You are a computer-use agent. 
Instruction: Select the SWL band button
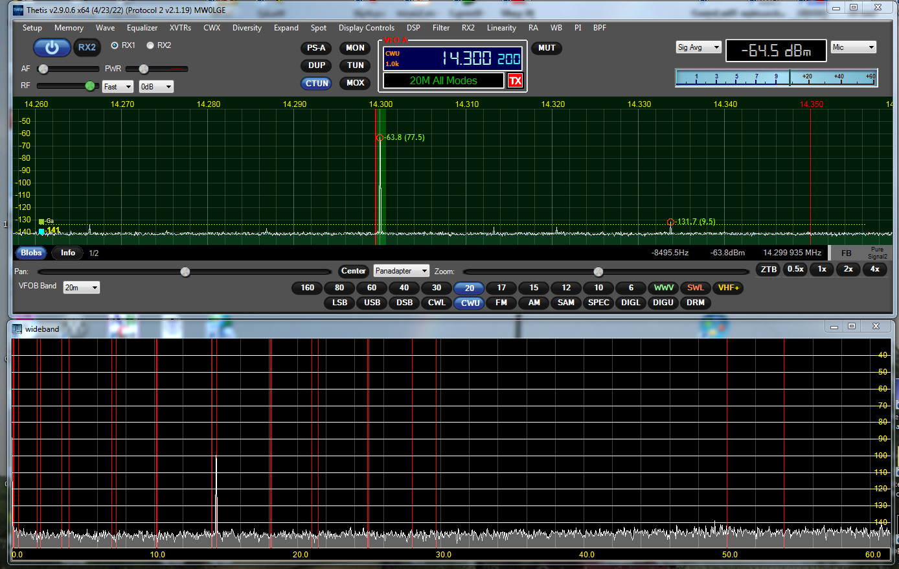(696, 288)
